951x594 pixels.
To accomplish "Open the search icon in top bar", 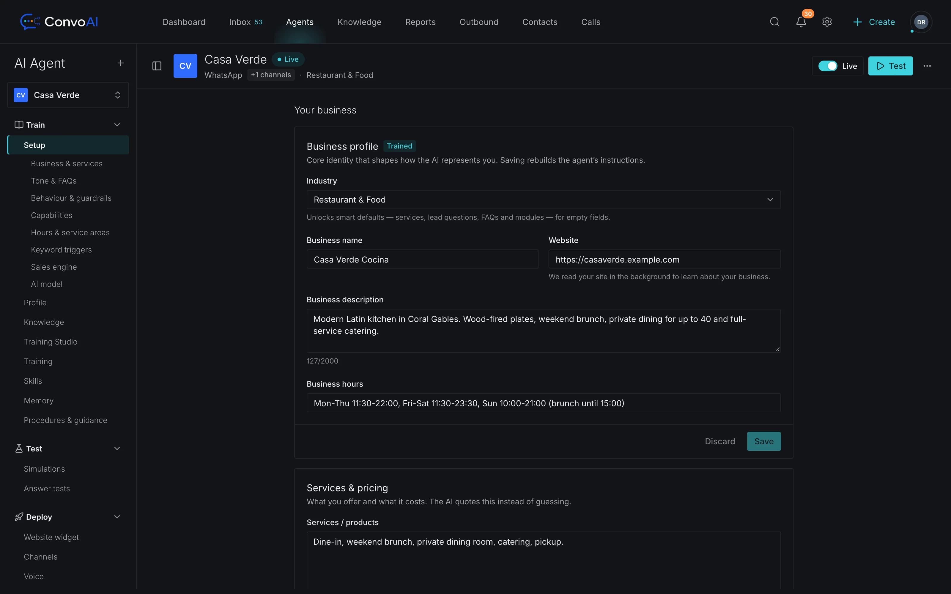I will click(774, 22).
